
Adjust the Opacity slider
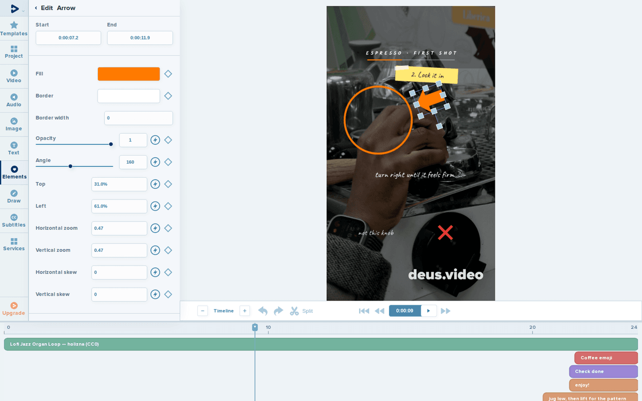click(x=73, y=144)
